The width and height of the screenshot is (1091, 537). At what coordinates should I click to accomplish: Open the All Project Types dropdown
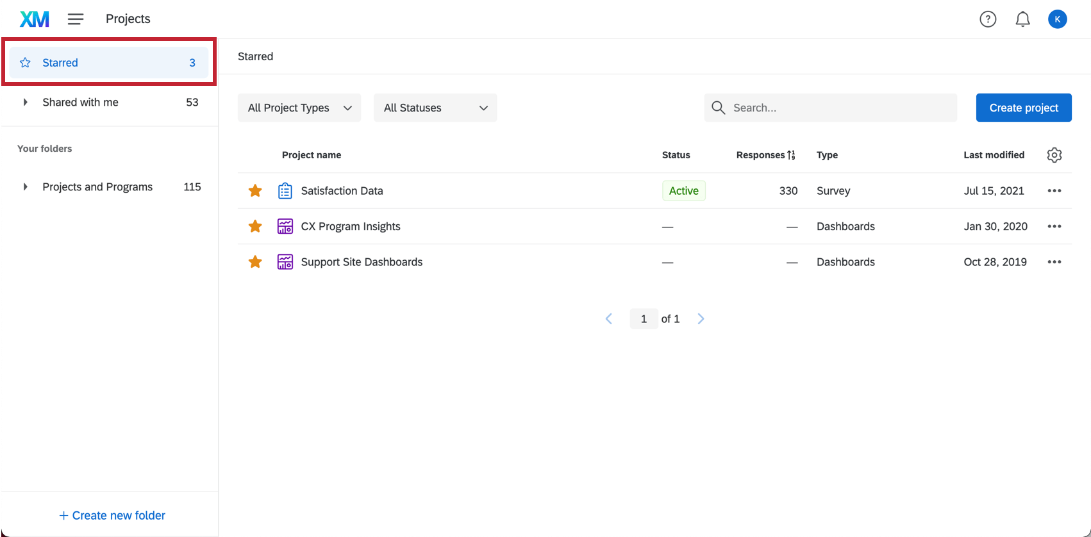pyautogui.click(x=299, y=108)
